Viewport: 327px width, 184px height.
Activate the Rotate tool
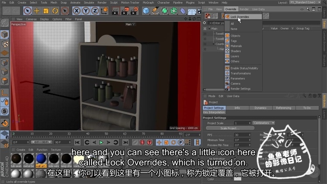55,10
